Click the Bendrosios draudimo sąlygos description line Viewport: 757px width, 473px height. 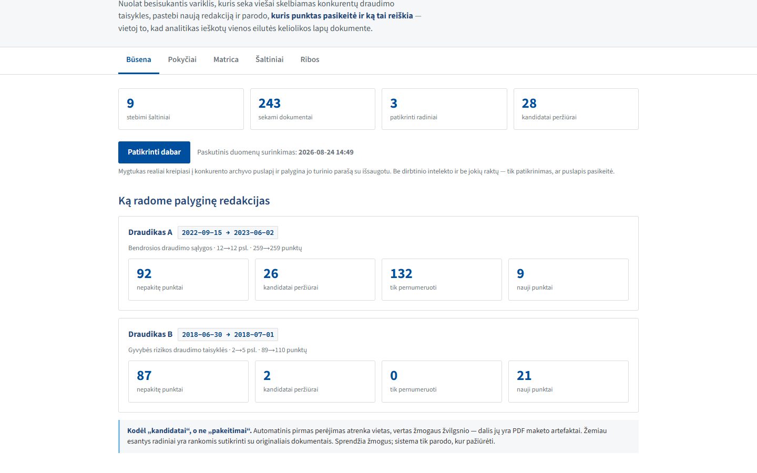[x=215, y=248]
